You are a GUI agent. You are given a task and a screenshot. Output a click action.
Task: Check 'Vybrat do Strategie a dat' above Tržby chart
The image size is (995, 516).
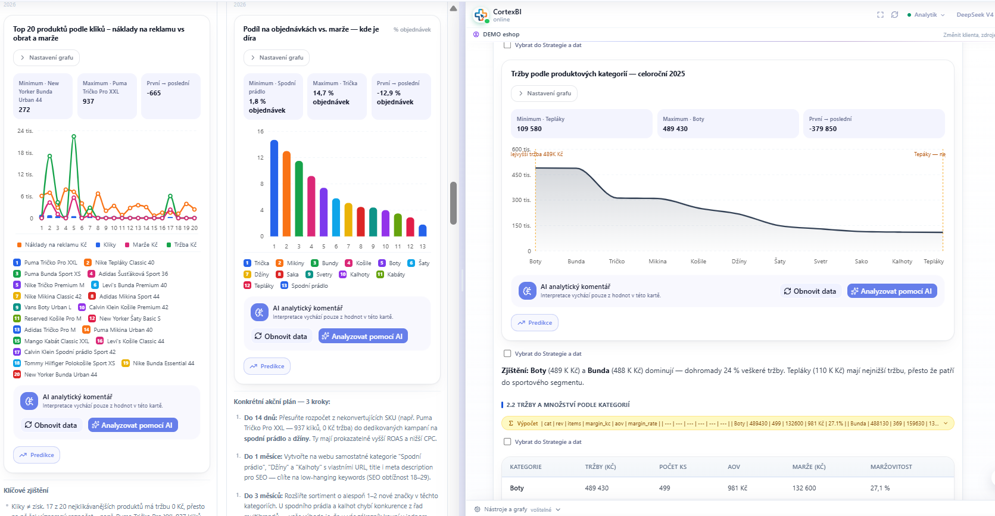point(507,45)
